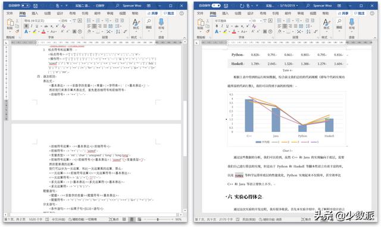The width and height of the screenshot is (381, 227).
Task: Click increase indent icon in right window
Action: pos(313,21)
